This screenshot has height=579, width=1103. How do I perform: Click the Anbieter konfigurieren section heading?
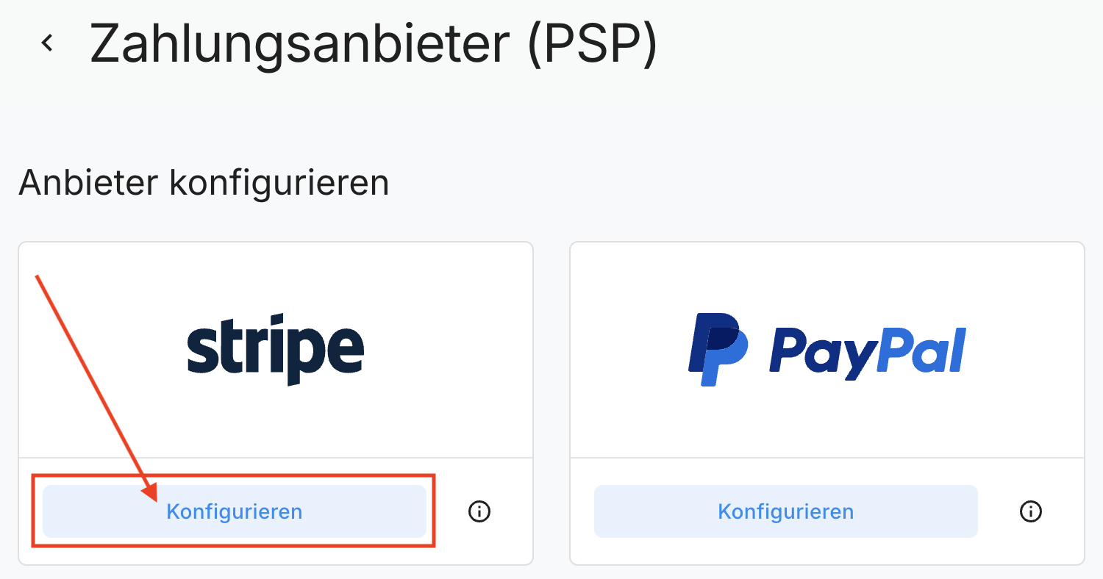pyautogui.click(x=204, y=182)
